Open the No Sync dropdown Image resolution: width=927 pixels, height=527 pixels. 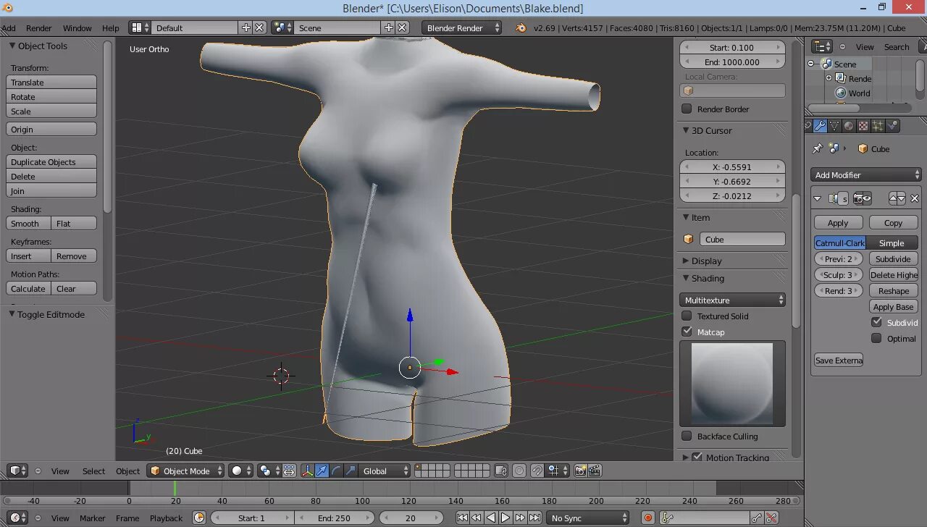[x=588, y=518]
